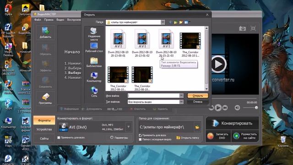The width and height of the screenshot is (293, 165).
Task: Expand the Папка folder dropdown
Action: [163, 22]
